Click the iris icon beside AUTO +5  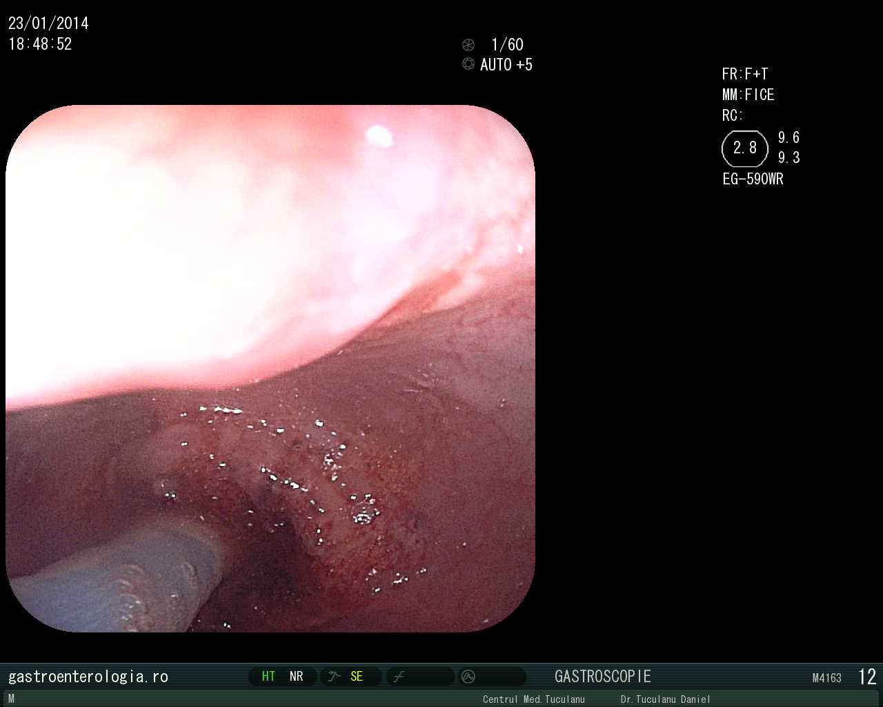pyautogui.click(x=468, y=64)
